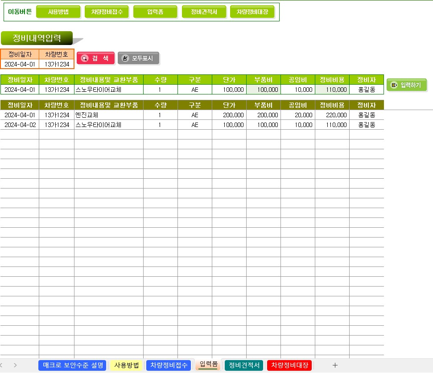Image resolution: width=433 pixels, height=373 pixels.
Task: Switch to 사용방법 sheet tab
Action: click(127, 365)
